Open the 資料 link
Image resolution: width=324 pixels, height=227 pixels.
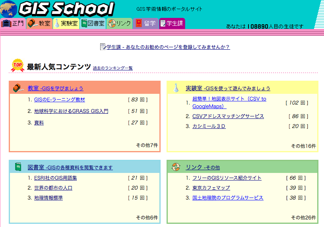click(39, 123)
